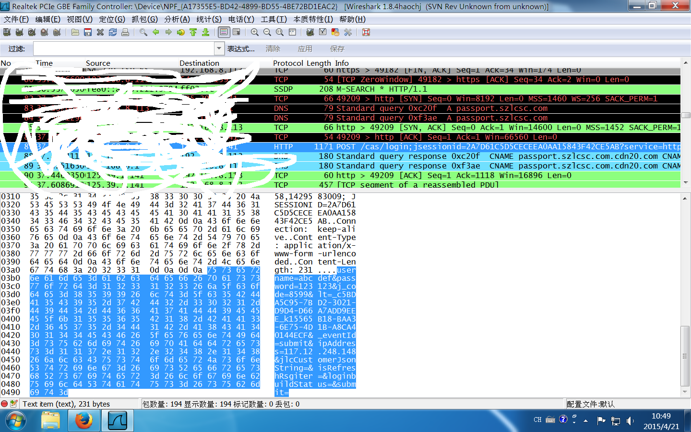This screenshot has height=432, width=691.
Task: Open preferences wrench icon
Action: (348, 32)
